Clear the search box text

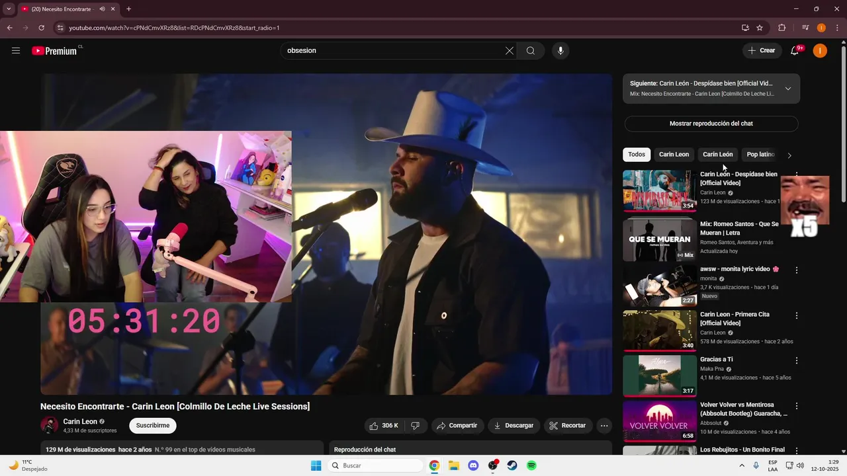(x=510, y=51)
